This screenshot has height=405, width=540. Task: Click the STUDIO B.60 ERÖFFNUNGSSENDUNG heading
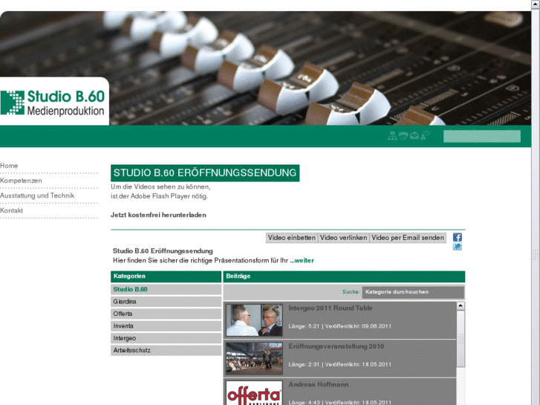click(x=205, y=173)
